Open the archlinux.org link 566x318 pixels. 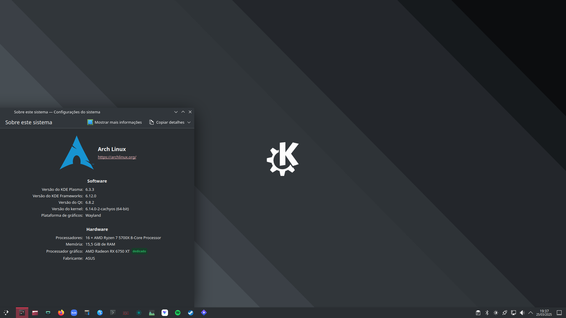117,157
